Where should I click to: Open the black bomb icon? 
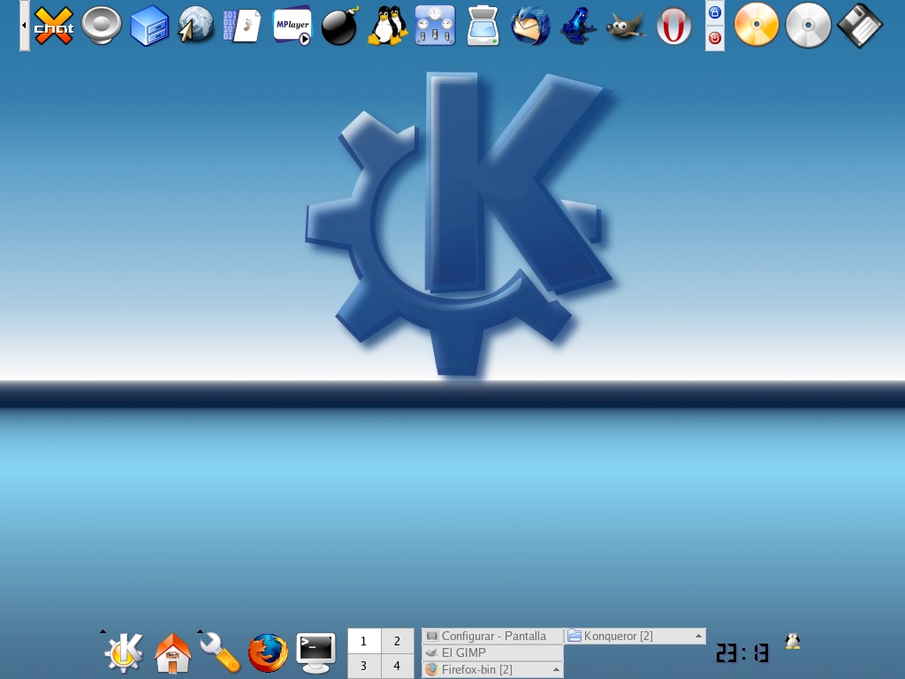click(x=340, y=26)
